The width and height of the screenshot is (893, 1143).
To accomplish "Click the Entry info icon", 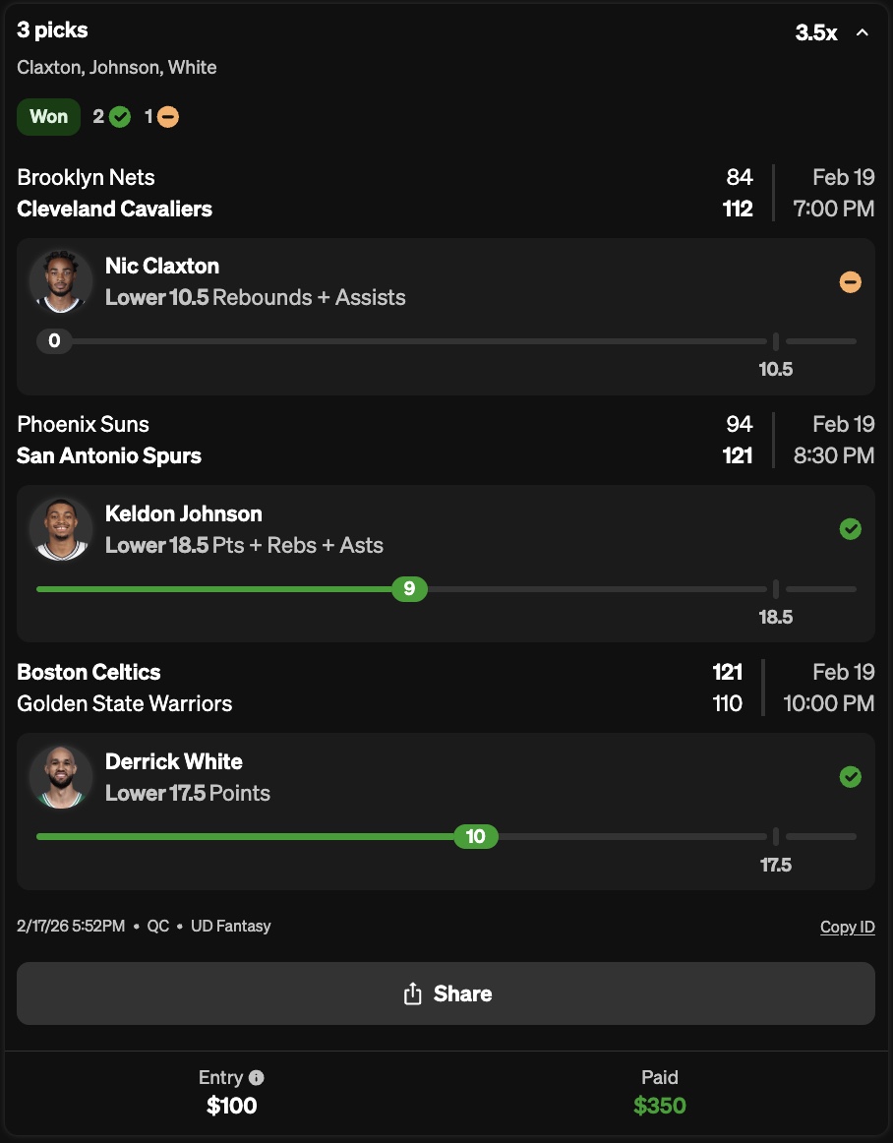I will click(x=257, y=1077).
